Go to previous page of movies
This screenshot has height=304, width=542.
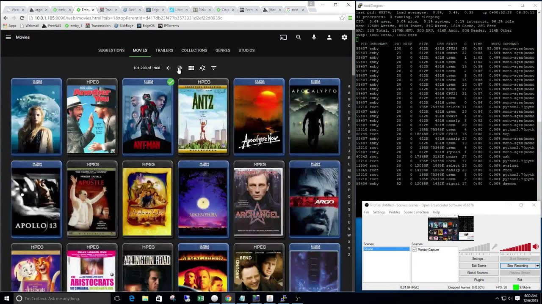pyautogui.click(x=169, y=68)
